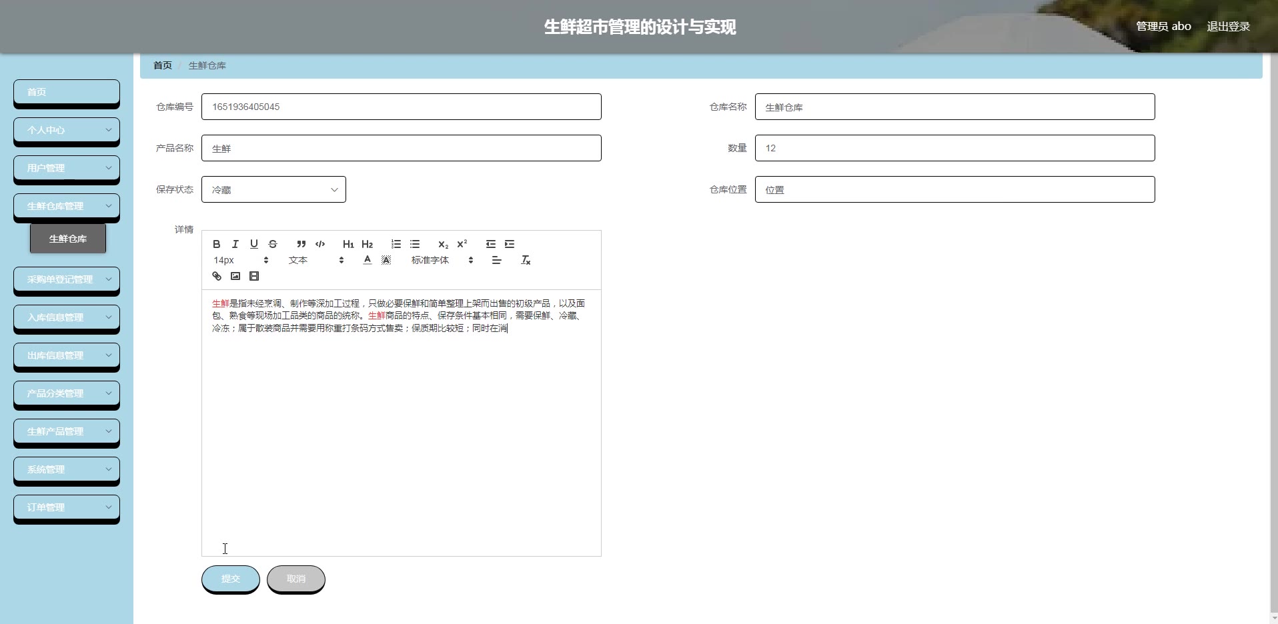The image size is (1278, 624).
Task: Apply superscript formatting
Action: pyautogui.click(x=462, y=244)
